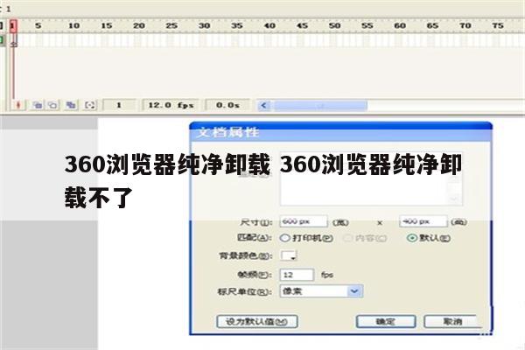Click the description box scroll down arrow
The height and width of the screenshot is (350, 525).
tap(454, 199)
